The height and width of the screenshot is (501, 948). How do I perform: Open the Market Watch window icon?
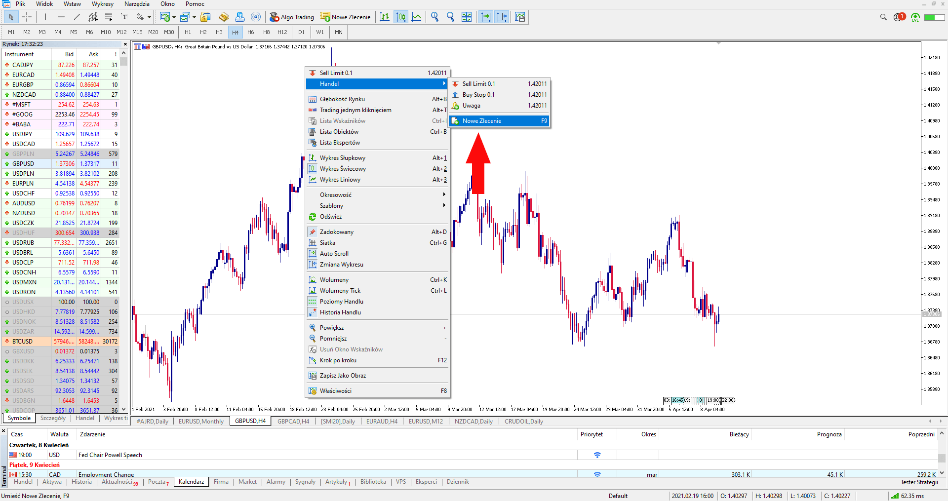(205, 17)
